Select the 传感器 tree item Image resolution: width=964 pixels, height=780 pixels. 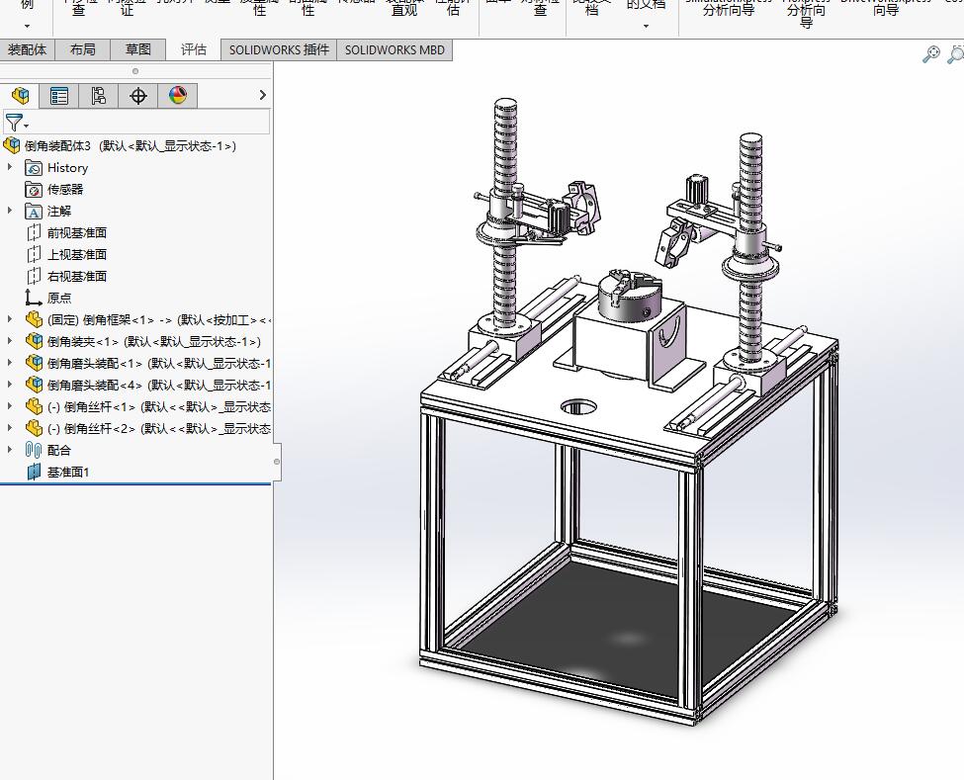pos(65,189)
